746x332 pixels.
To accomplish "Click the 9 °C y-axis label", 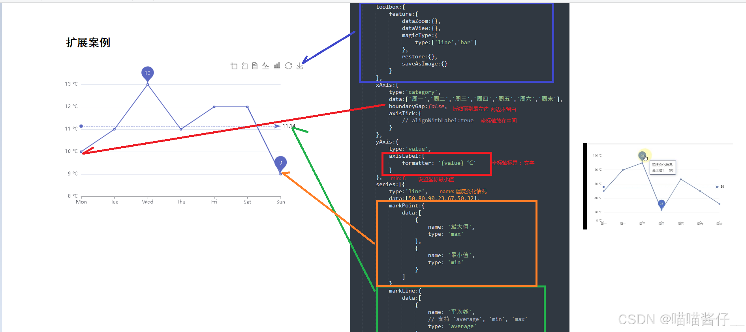I will click(x=73, y=173).
